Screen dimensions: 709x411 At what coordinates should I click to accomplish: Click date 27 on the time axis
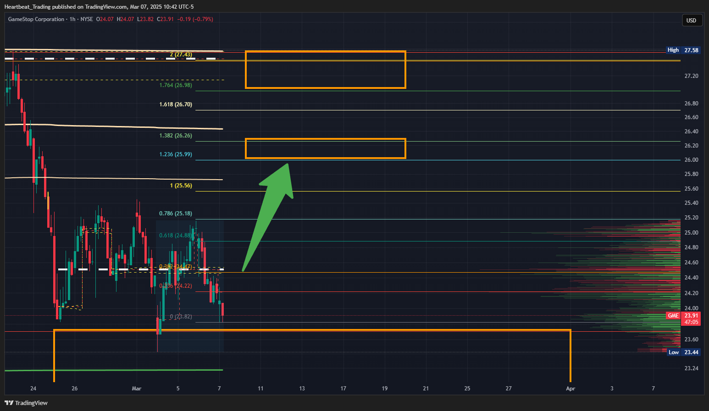(x=509, y=389)
